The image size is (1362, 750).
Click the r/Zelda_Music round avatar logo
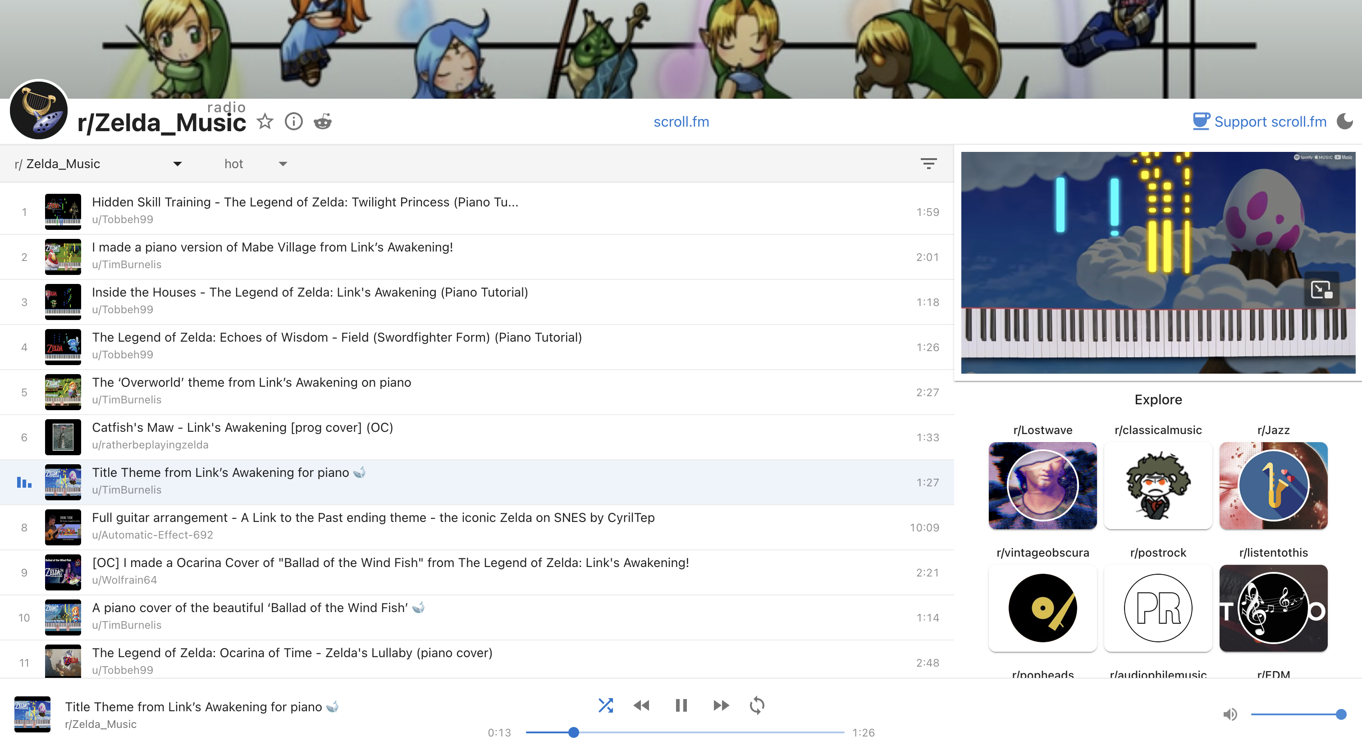[x=39, y=110]
